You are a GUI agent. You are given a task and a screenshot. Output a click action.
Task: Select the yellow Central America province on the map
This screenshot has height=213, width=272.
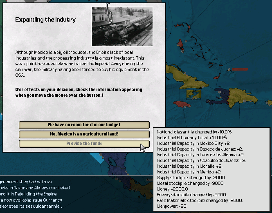click(x=142, y=189)
